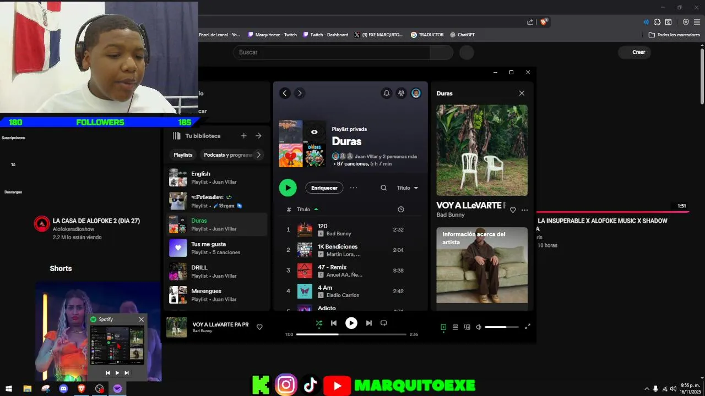Click the Crear button
Screen dimensions: 705x396
[x=634, y=52]
